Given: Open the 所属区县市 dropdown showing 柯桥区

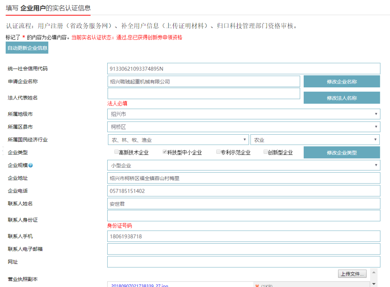Looking at the screenshot, I should coord(244,127).
